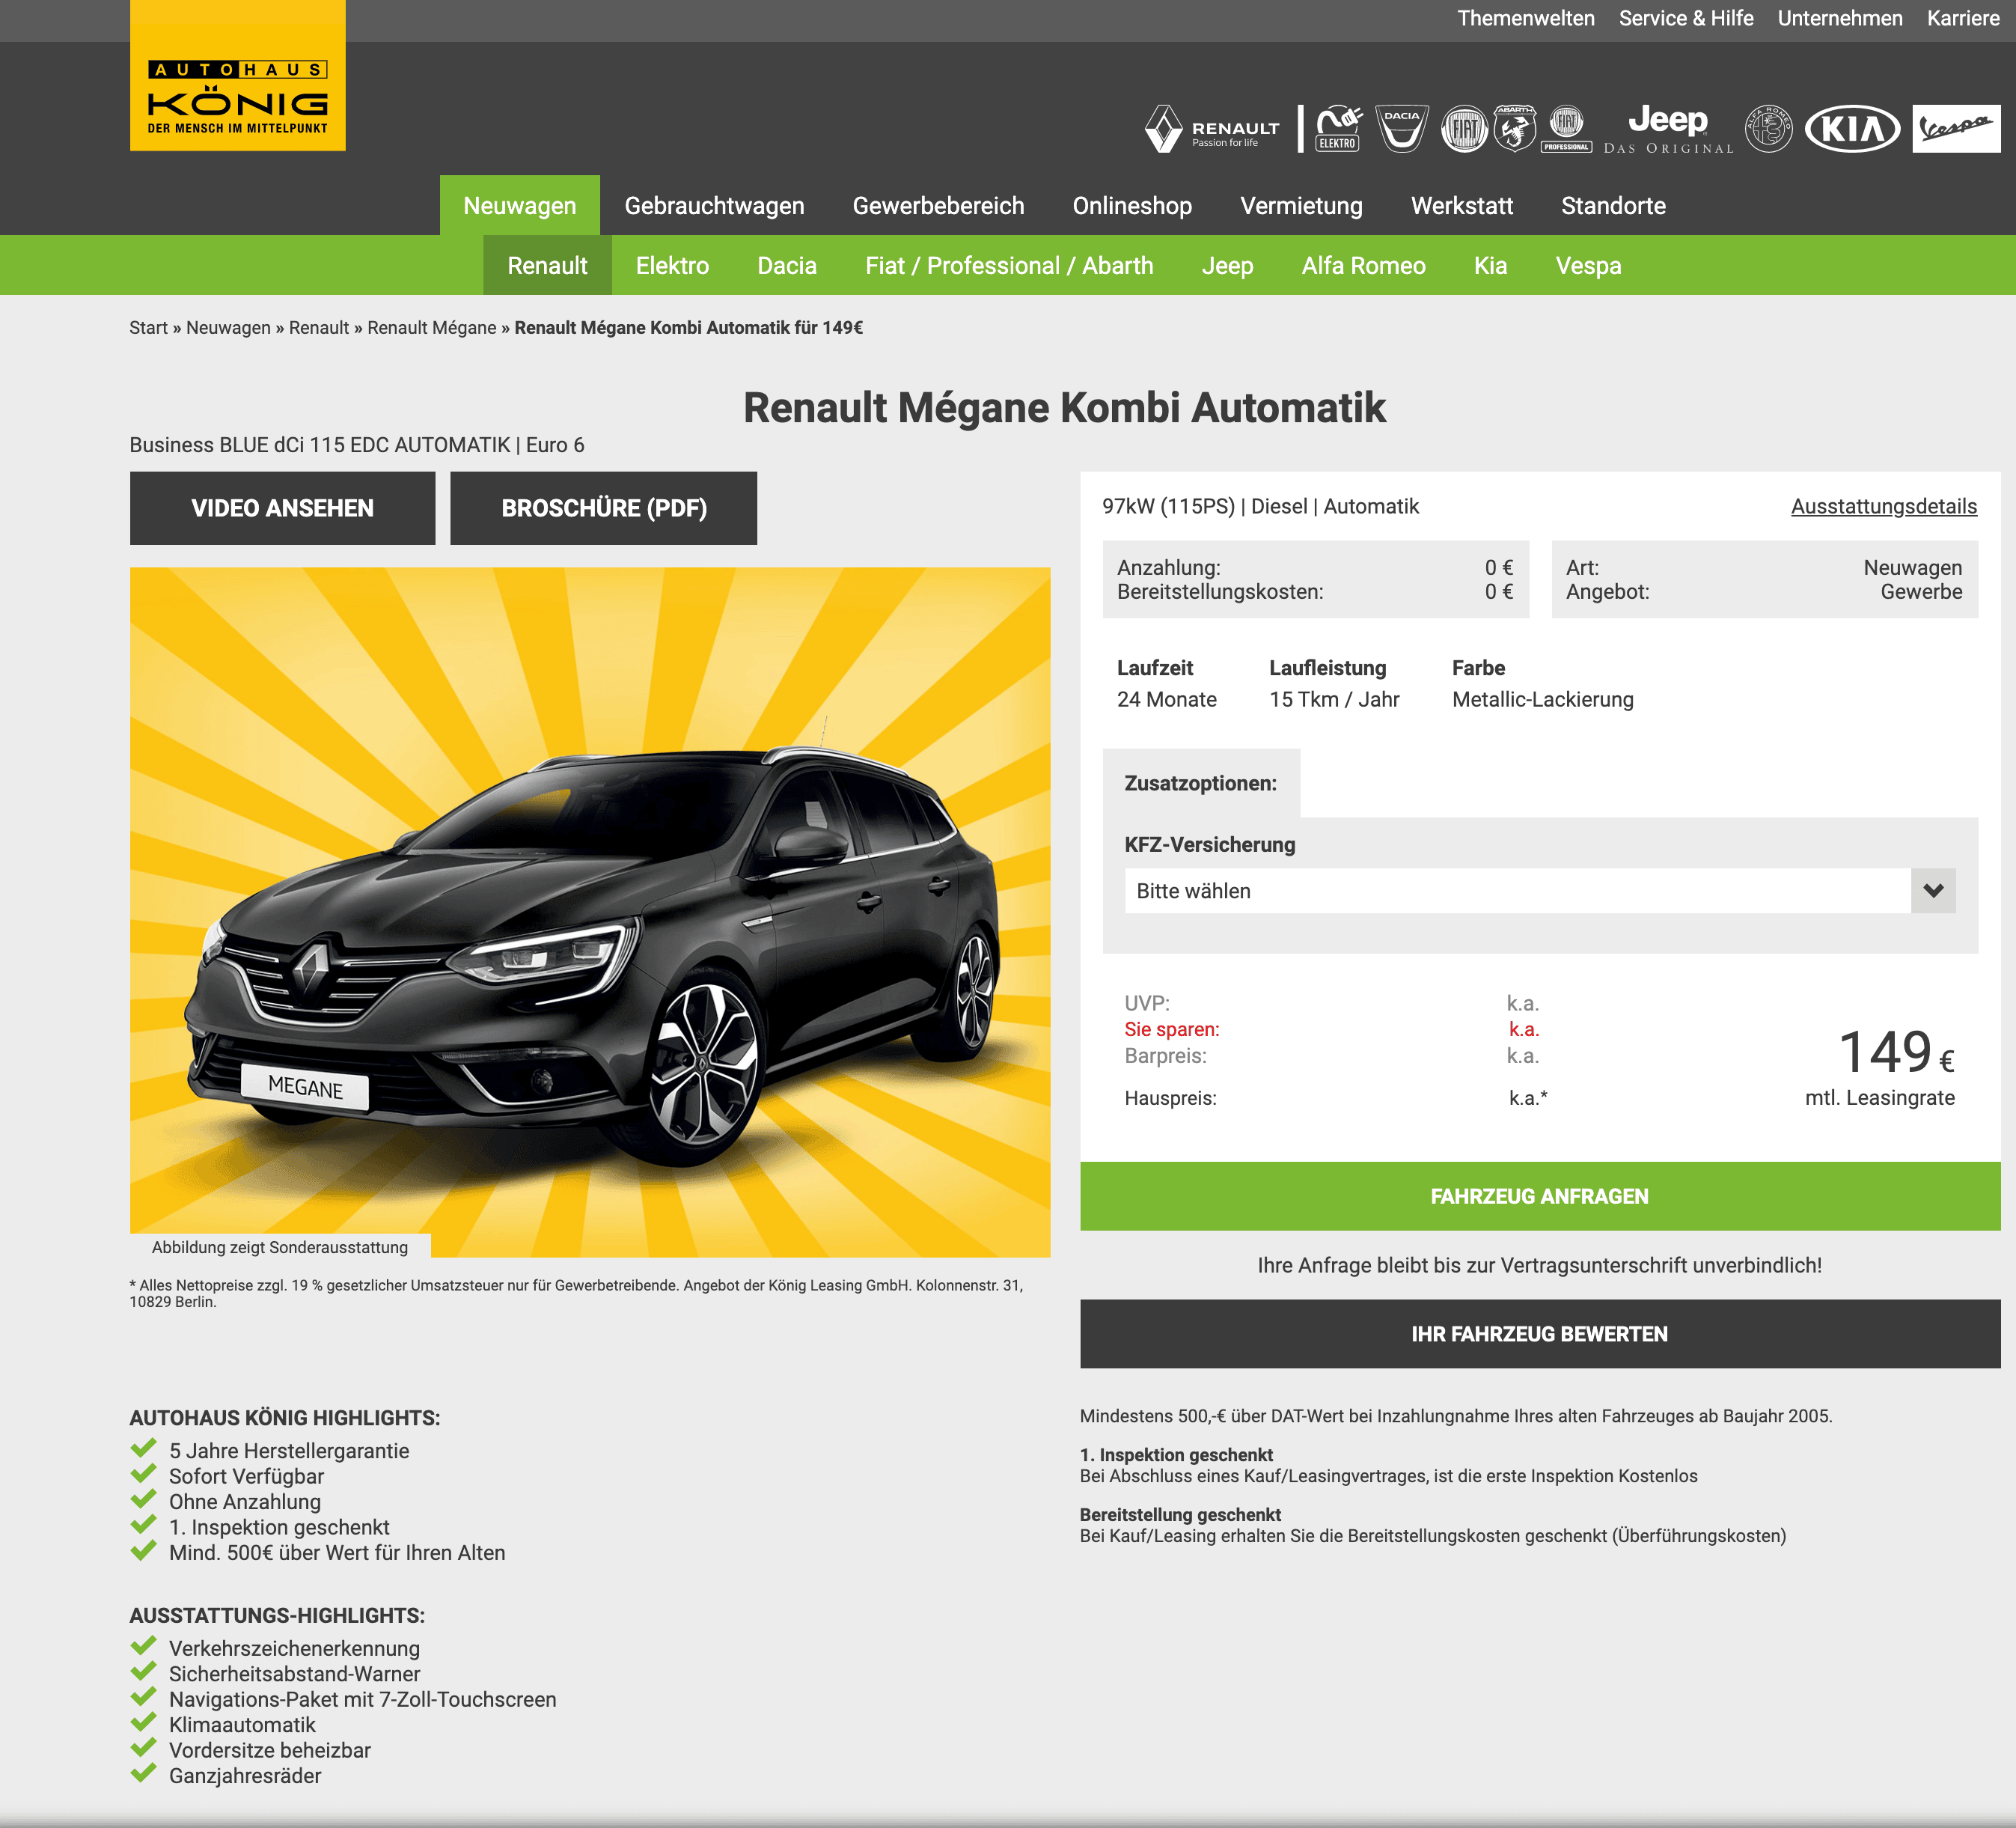Click IHR FAHRZEUG BEWERTEN button
Image resolution: width=2016 pixels, height=1828 pixels.
click(x=1539, y=1334)
